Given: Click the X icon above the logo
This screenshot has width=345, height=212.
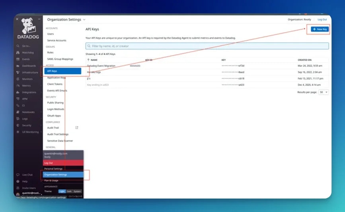Looking at the screenshot, I should [x=17, y=19].
